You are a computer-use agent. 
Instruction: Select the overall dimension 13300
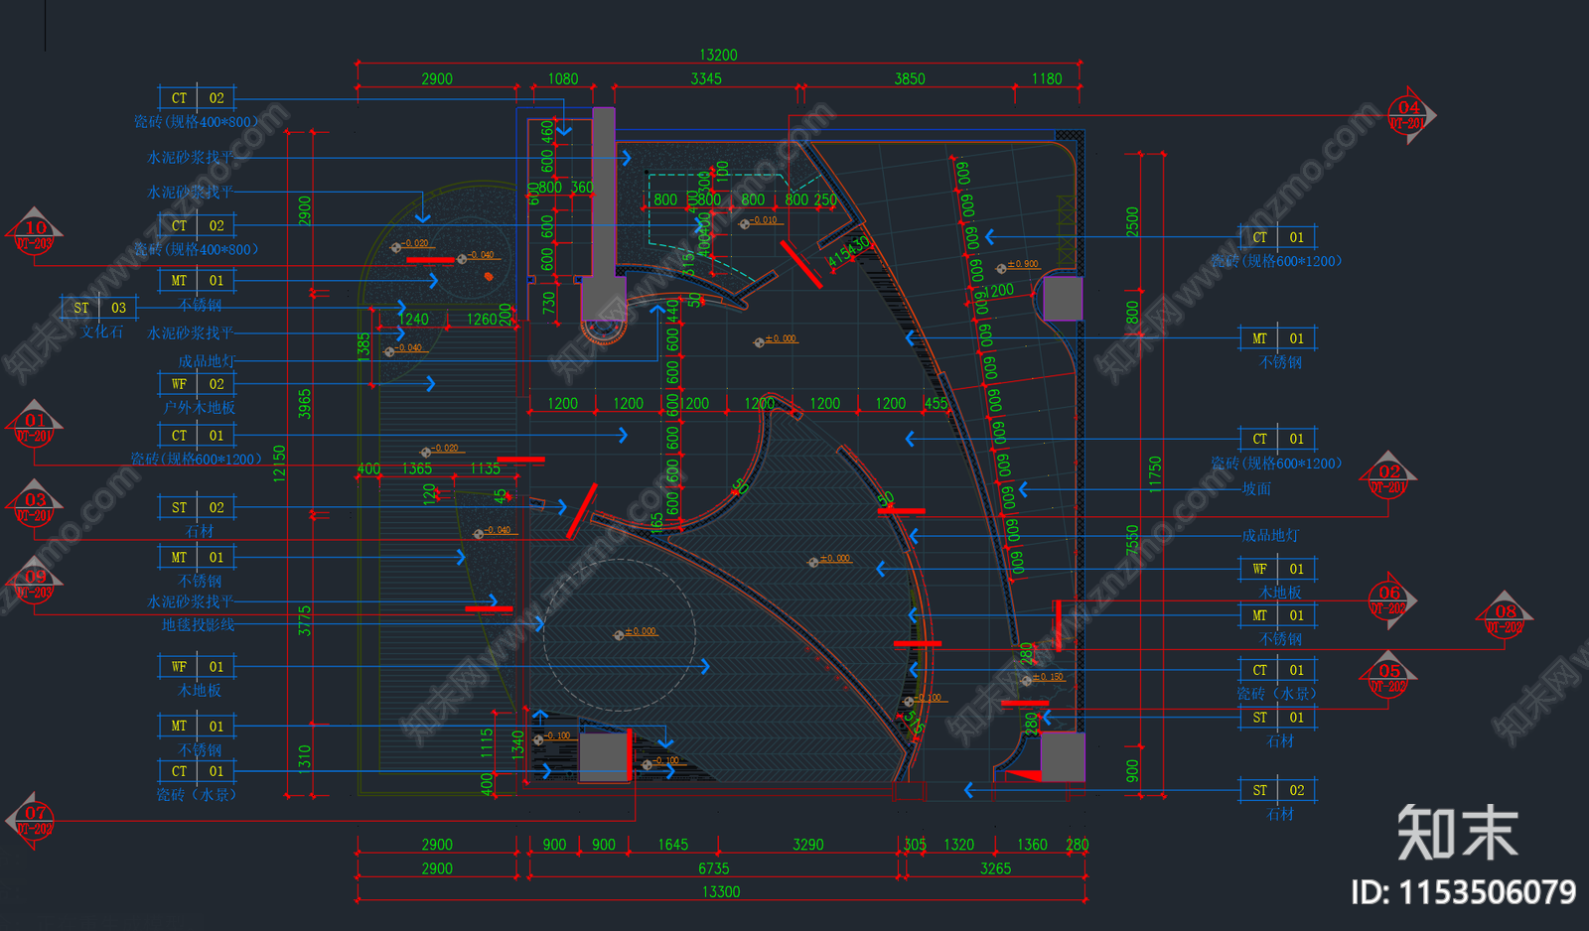(x=721, y=892)
